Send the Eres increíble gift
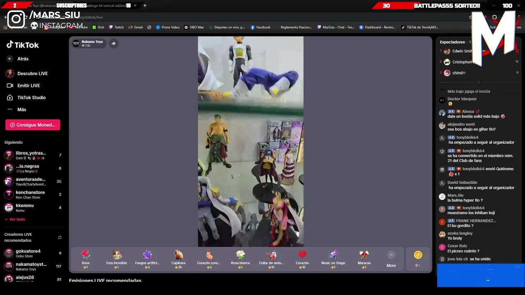The image size is (525, 295). click(116, 259)
